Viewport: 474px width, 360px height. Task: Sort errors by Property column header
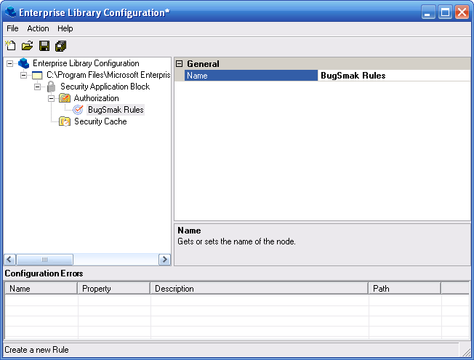[113, 289]
